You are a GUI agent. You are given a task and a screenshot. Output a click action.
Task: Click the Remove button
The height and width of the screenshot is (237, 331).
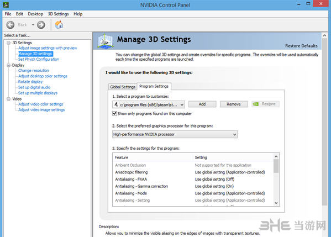pos(234,104)
